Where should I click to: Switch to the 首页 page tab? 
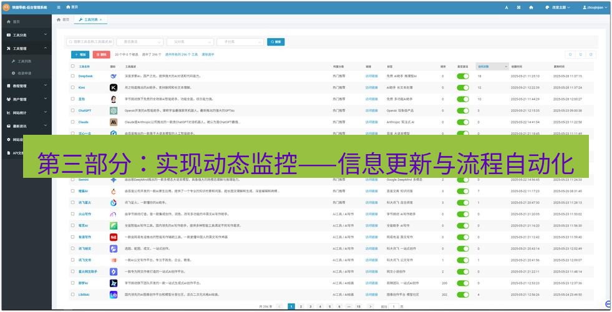tap(63, 19)
